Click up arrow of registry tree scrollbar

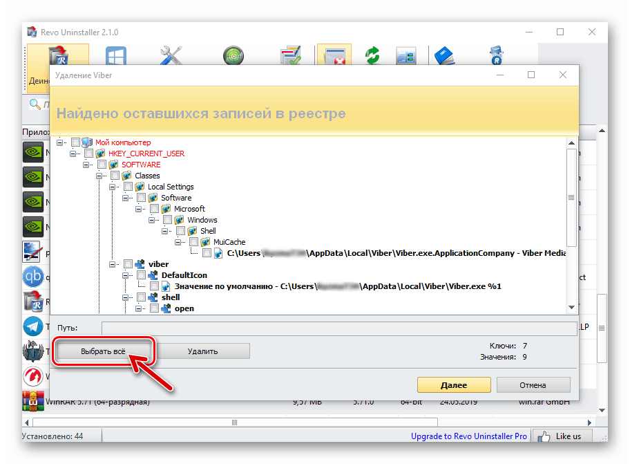pyautogui.click(x=571, y=143)
